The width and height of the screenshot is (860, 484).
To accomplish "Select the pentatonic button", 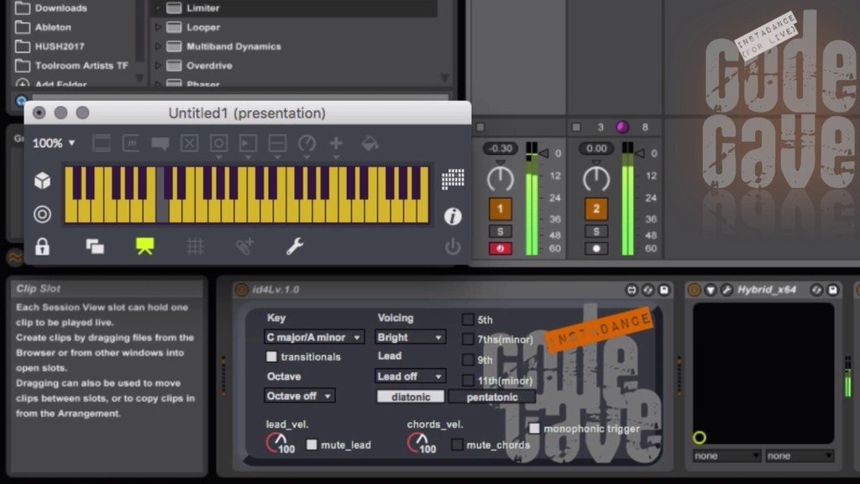I will [492, 397].
